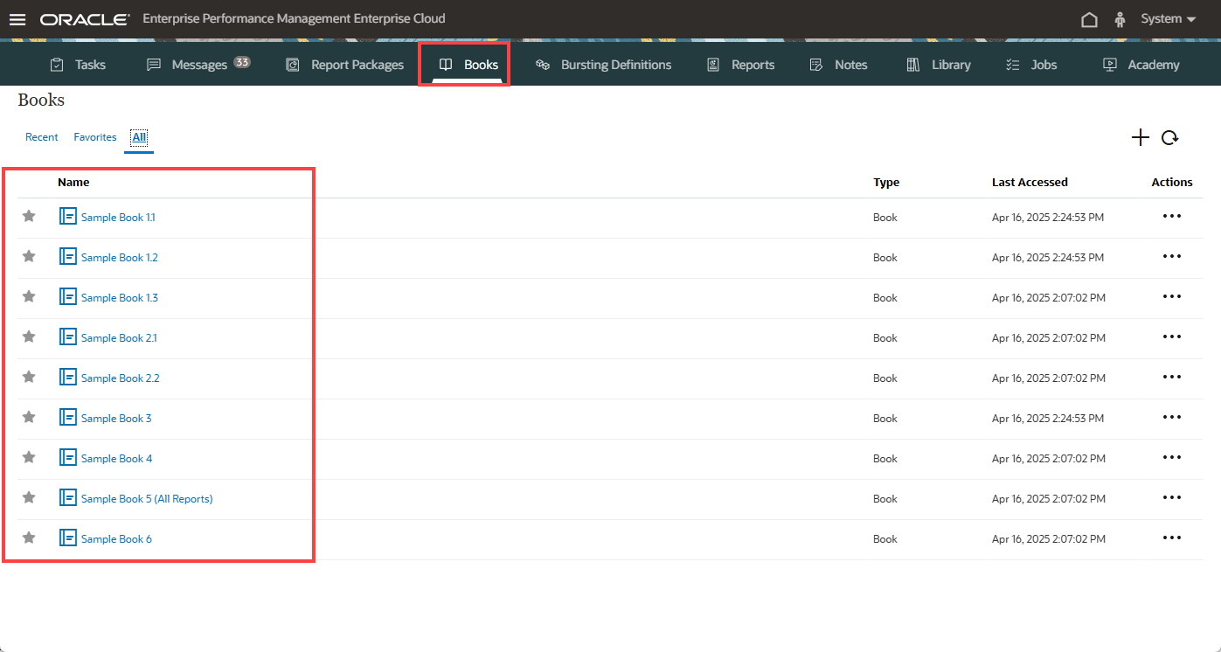Open Sample Book 1.1 link

tap(118, 218)
